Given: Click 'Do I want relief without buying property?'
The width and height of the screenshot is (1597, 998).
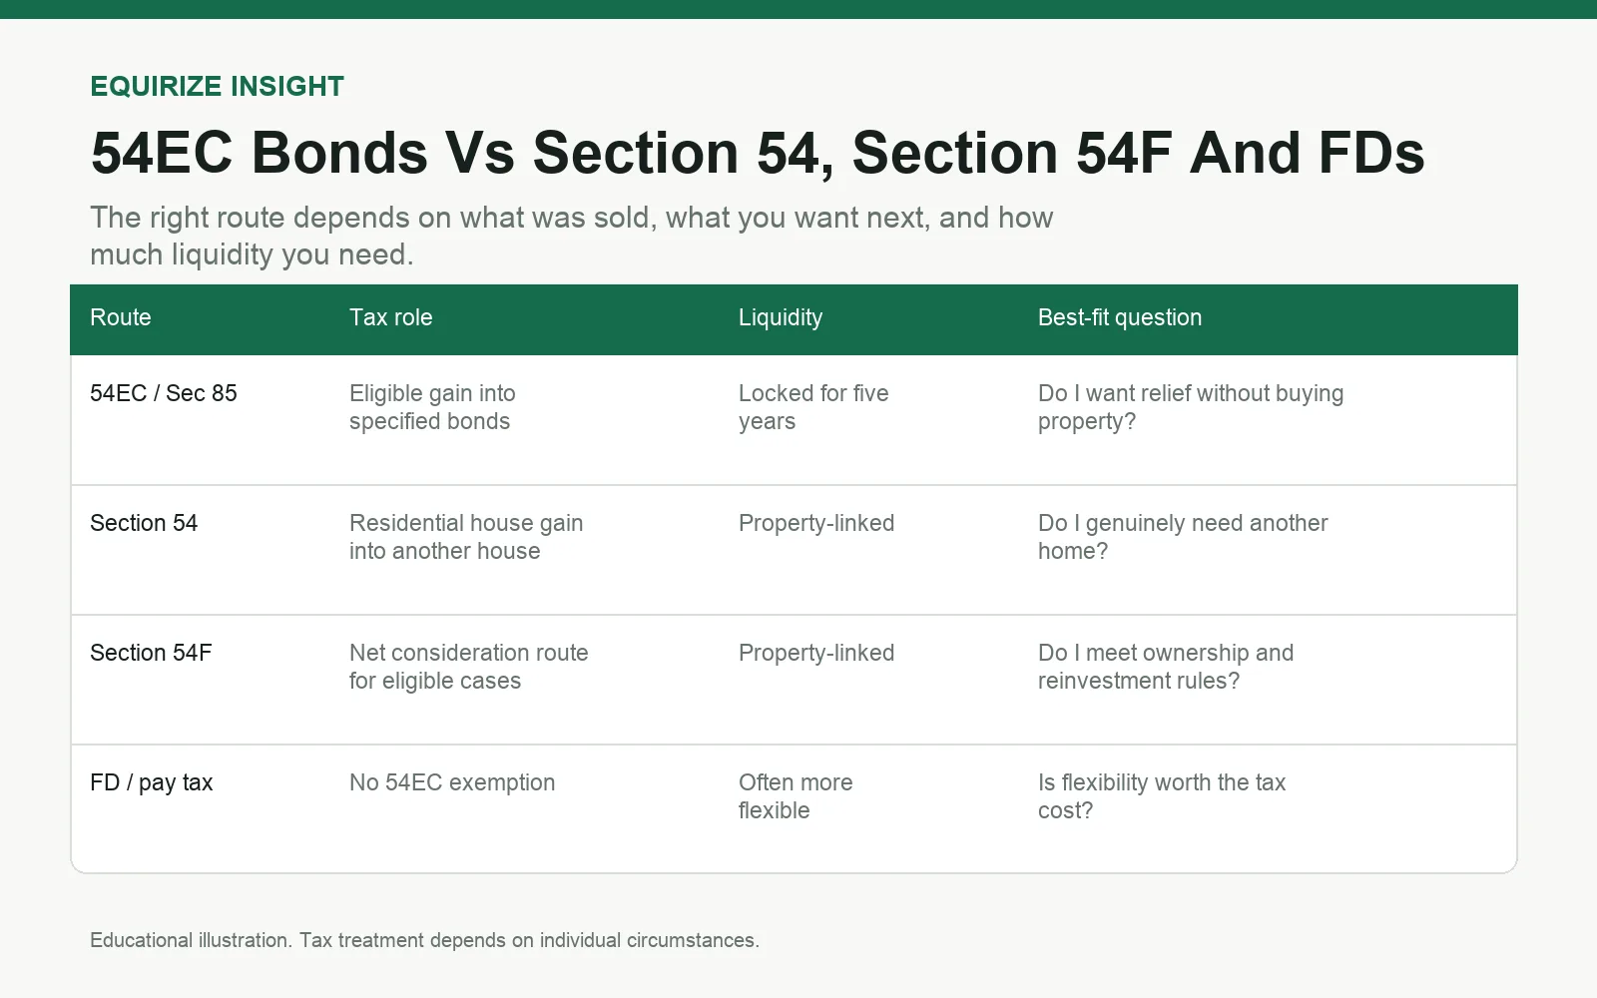Looking at the screenshot, I should click(x=1191, y=407).
